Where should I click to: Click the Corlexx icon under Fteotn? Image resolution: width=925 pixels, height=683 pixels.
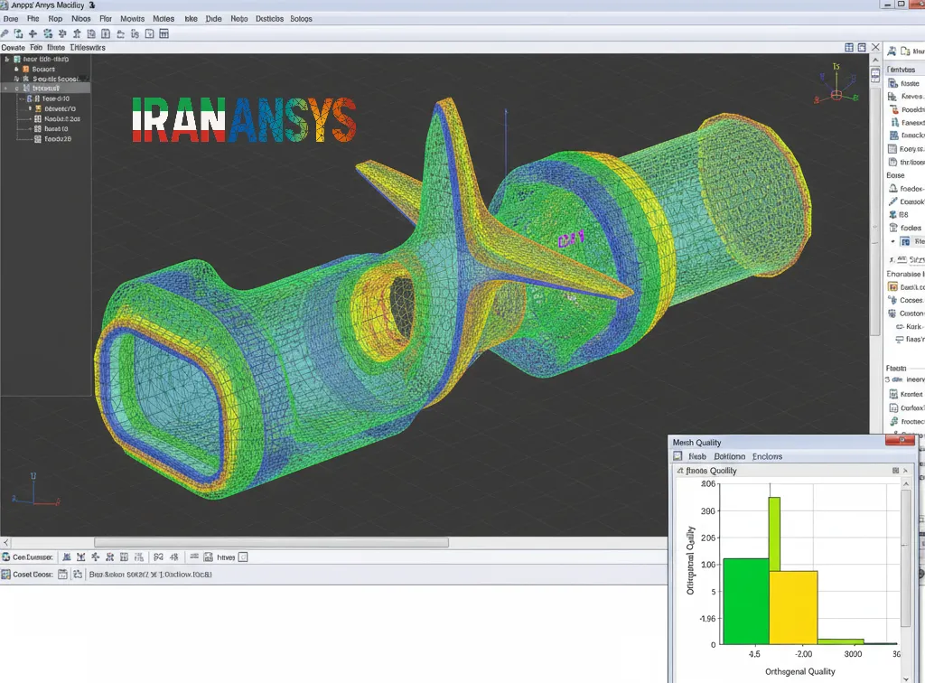[x=893, y=407]
